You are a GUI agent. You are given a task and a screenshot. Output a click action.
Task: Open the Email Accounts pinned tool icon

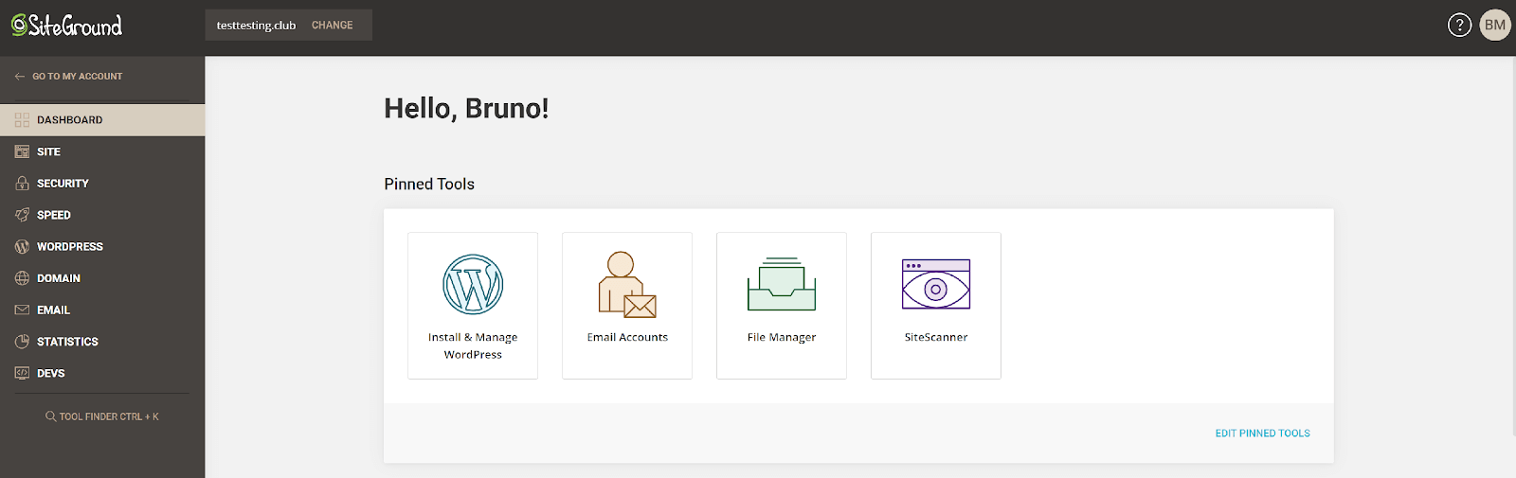pyautogui.click(x=627, y=284)
